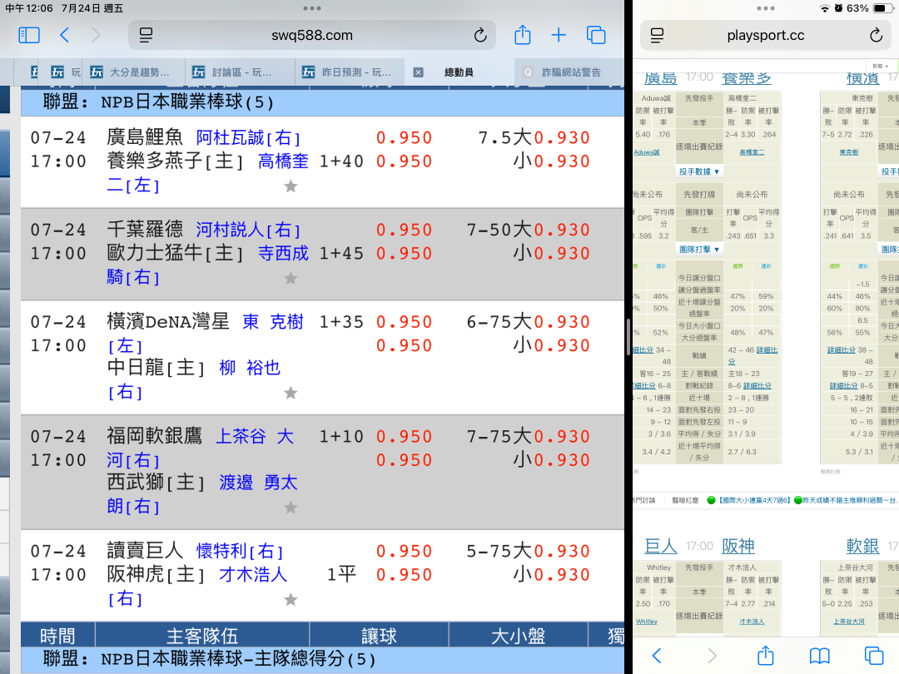Open 阪神 team link on playsport
Image resolution: width=899 pixels, height=674 pixels.
(738, 546)
